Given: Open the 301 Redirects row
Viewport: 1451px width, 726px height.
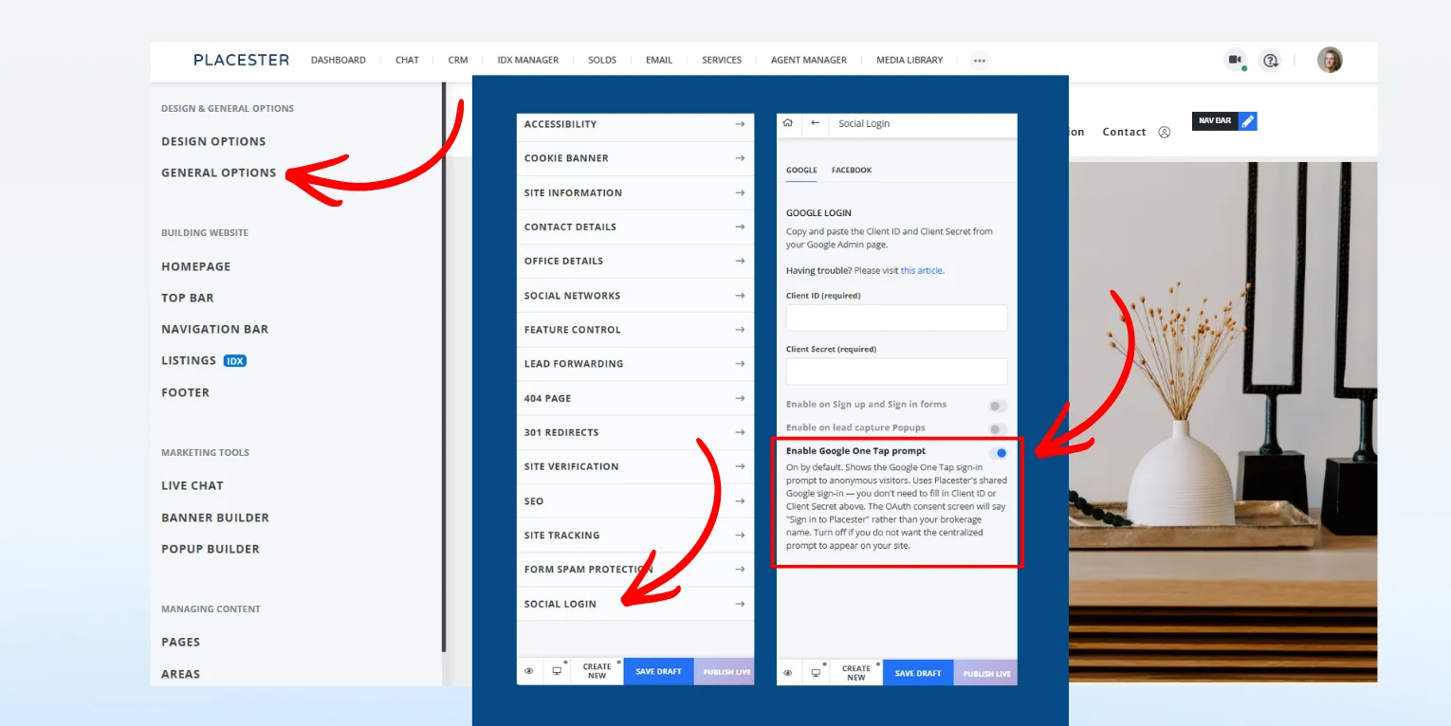Looking at the screenshot, I should [635, 432].
